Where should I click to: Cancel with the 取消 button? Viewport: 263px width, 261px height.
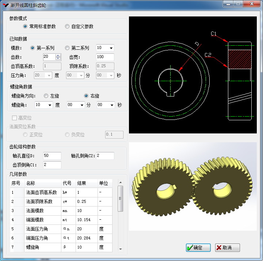click(228, 247)
